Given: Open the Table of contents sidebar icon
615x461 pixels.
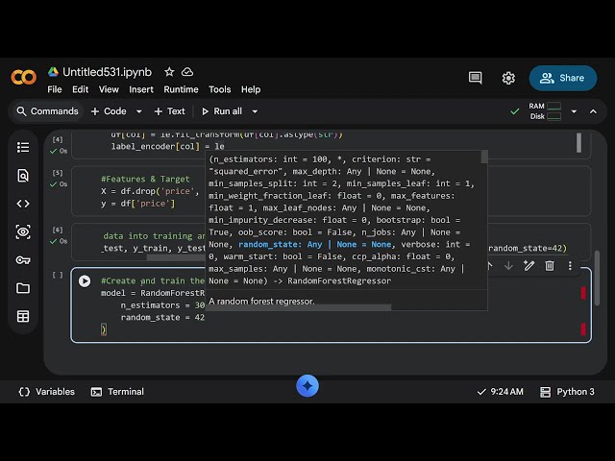Looking at the screenshot, I should coord(23,147).
